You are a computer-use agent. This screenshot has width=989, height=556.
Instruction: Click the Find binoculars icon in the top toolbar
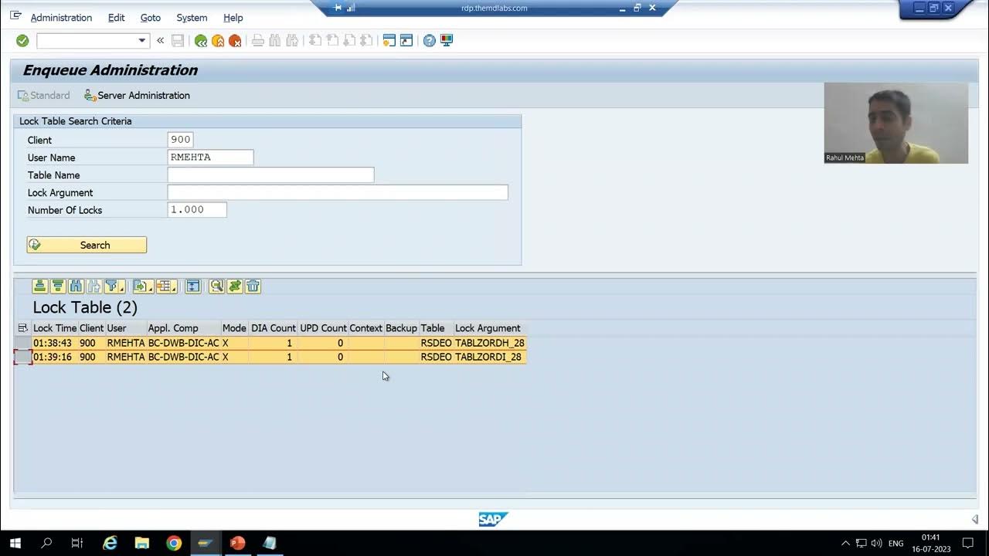[275, 40]
